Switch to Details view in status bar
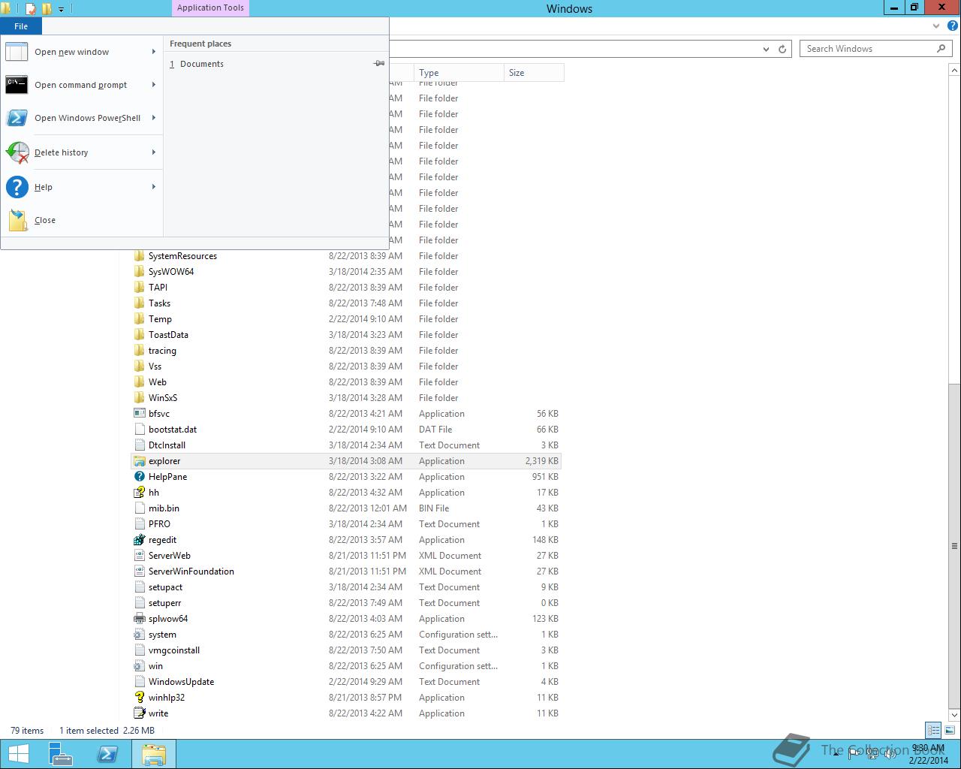This screenshot has height=769, width=961. tap(933, 730)
